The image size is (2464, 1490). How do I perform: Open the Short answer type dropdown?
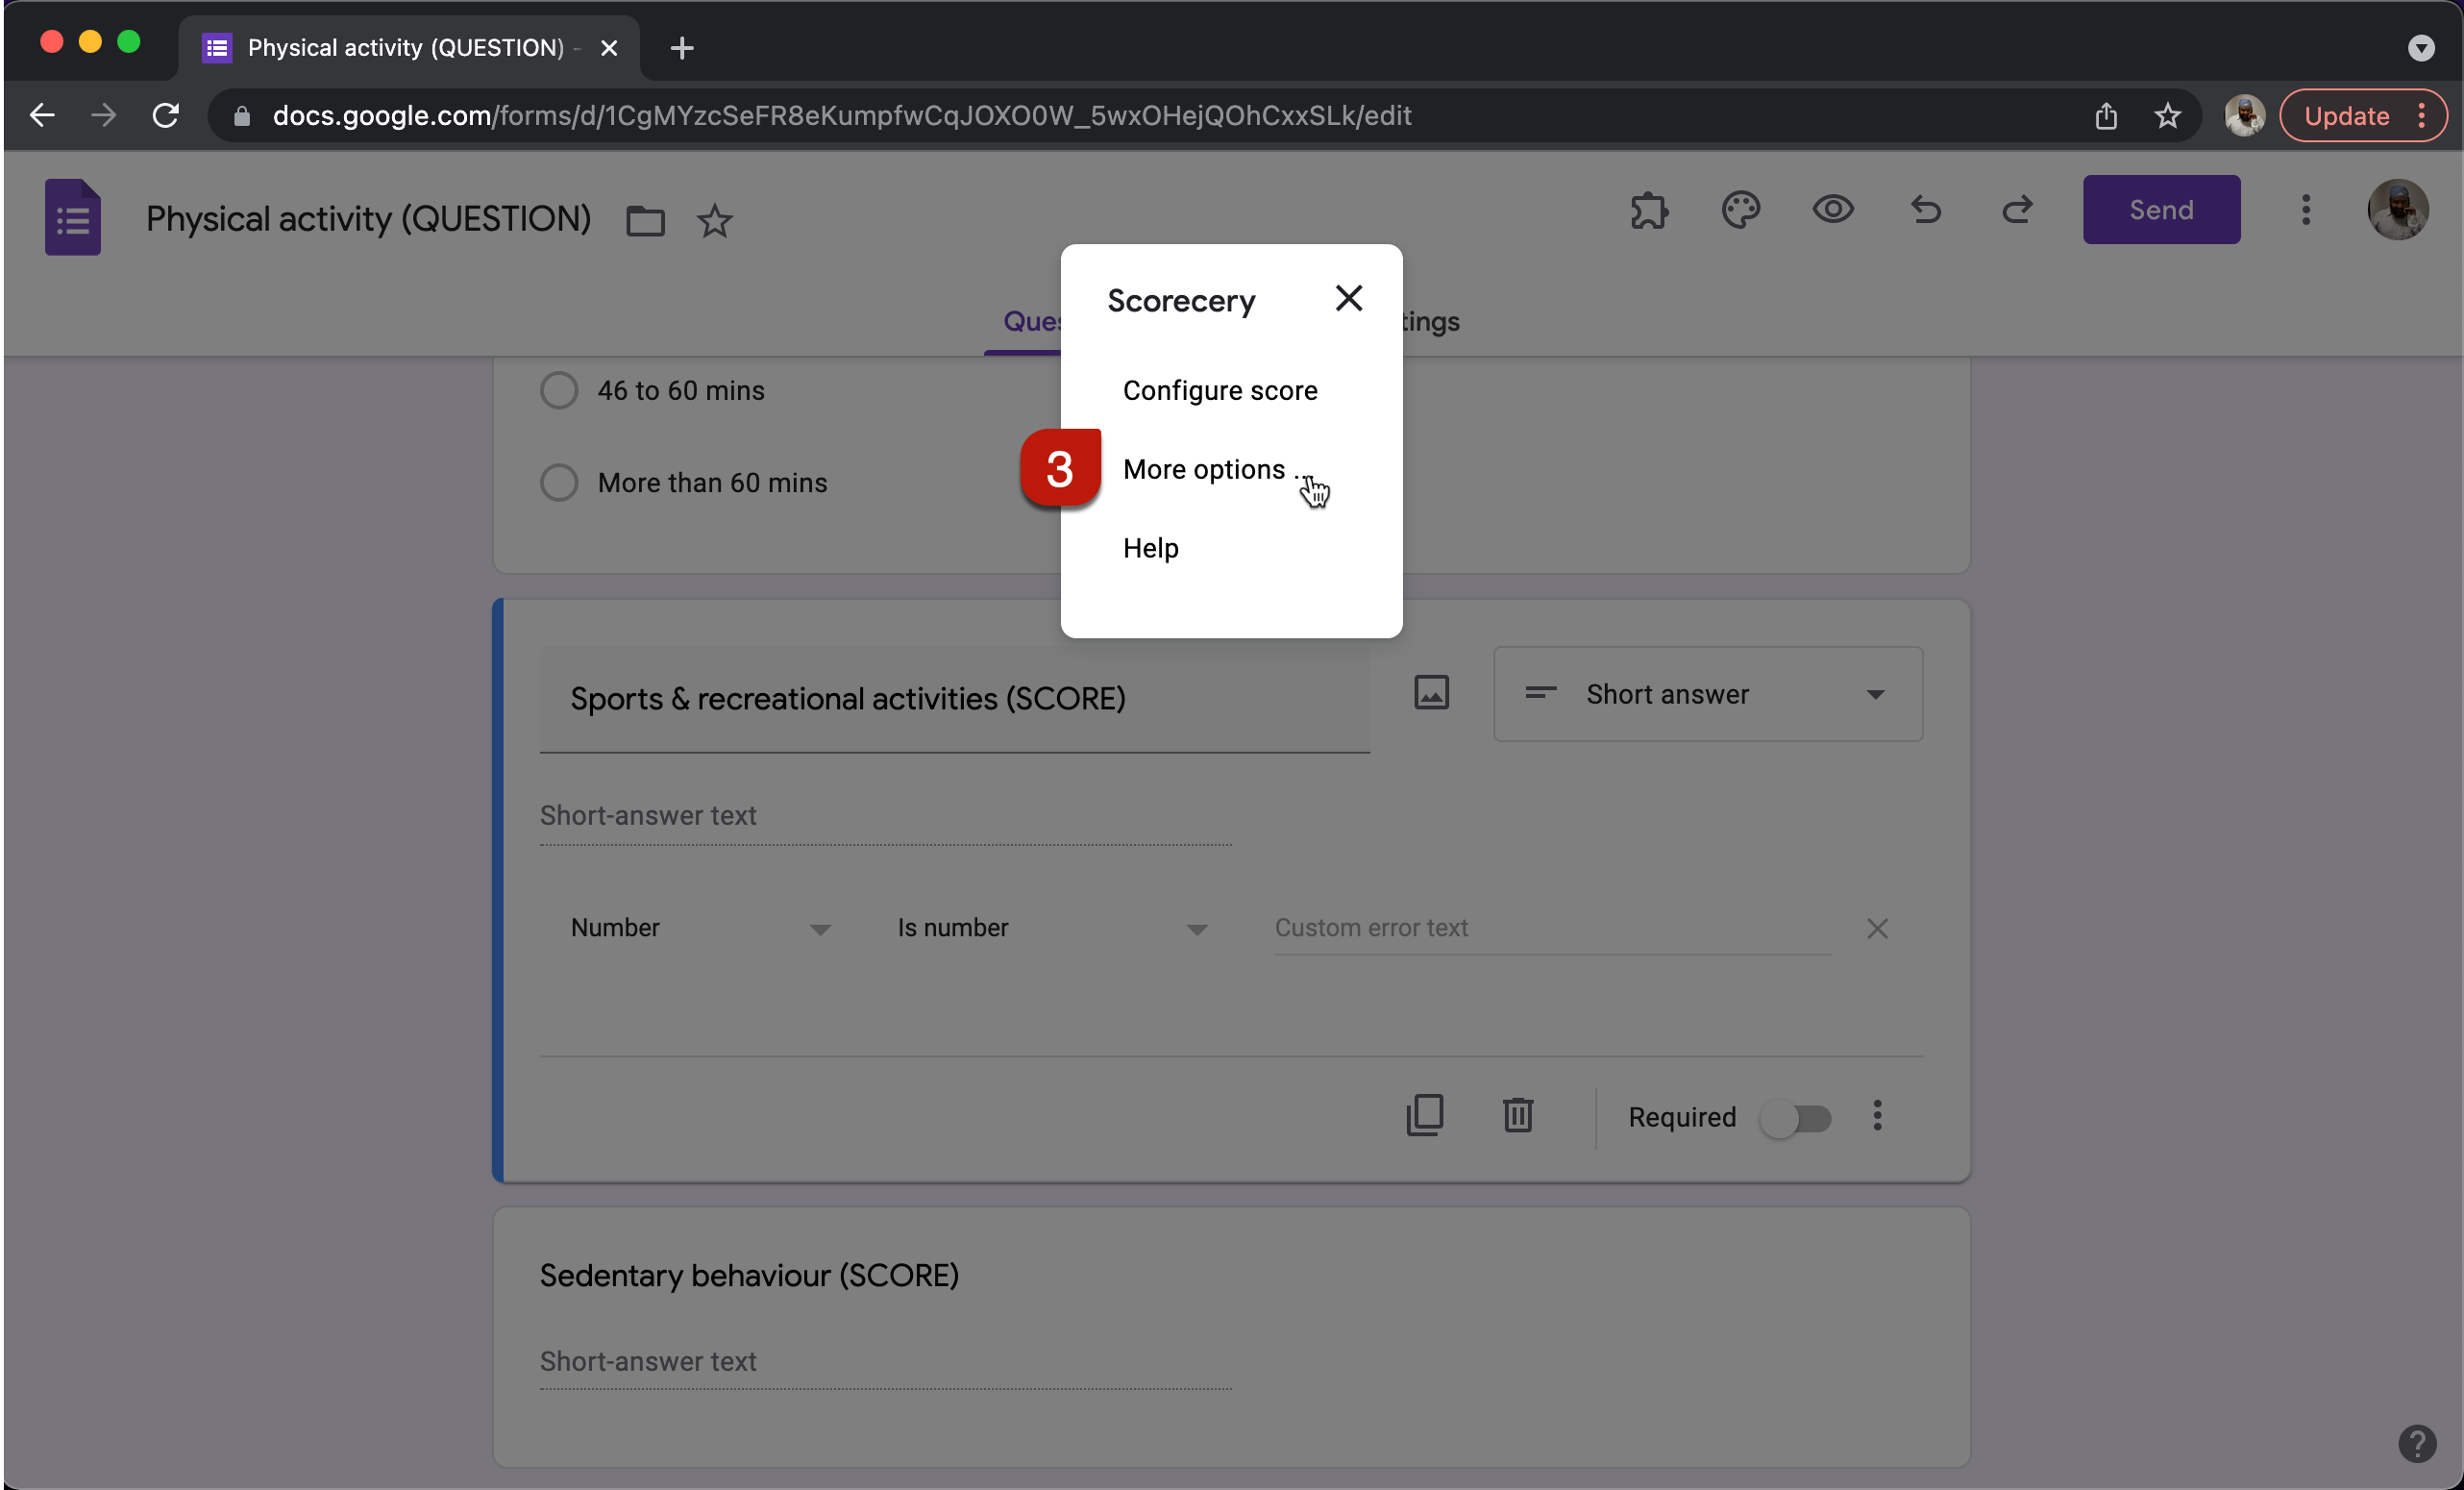coord(1707,694)
